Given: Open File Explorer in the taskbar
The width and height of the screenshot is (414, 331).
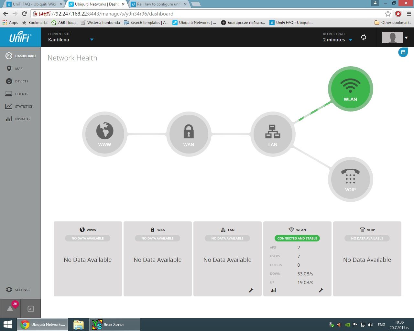Looking at the screenshot, I should tap(79, 325).
